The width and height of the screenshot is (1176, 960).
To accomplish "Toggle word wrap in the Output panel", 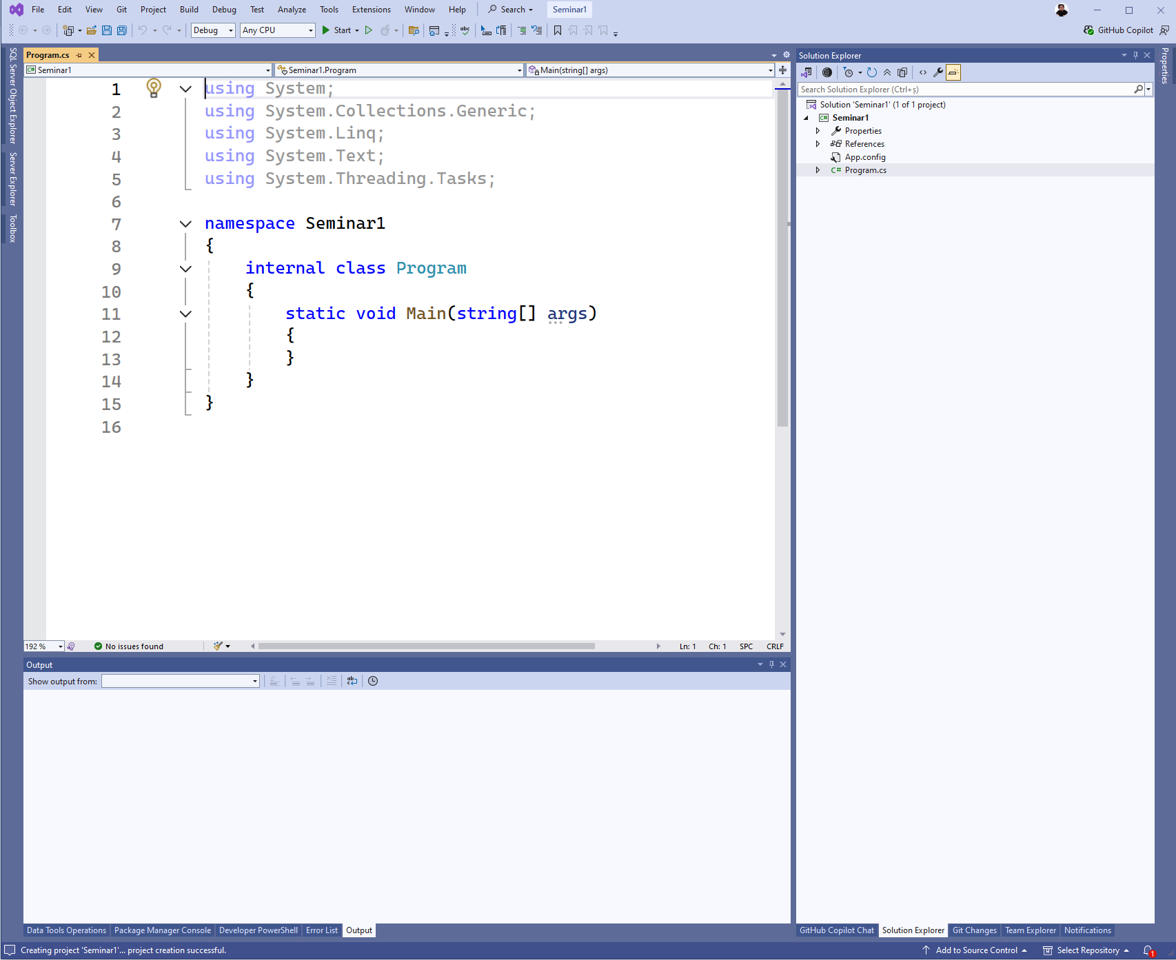I will (352, 681).
